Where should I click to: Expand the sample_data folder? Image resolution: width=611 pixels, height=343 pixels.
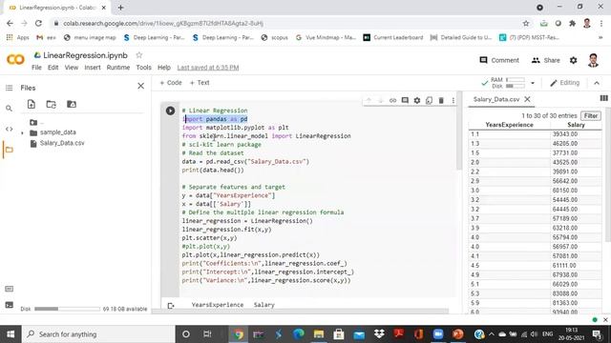22,133
